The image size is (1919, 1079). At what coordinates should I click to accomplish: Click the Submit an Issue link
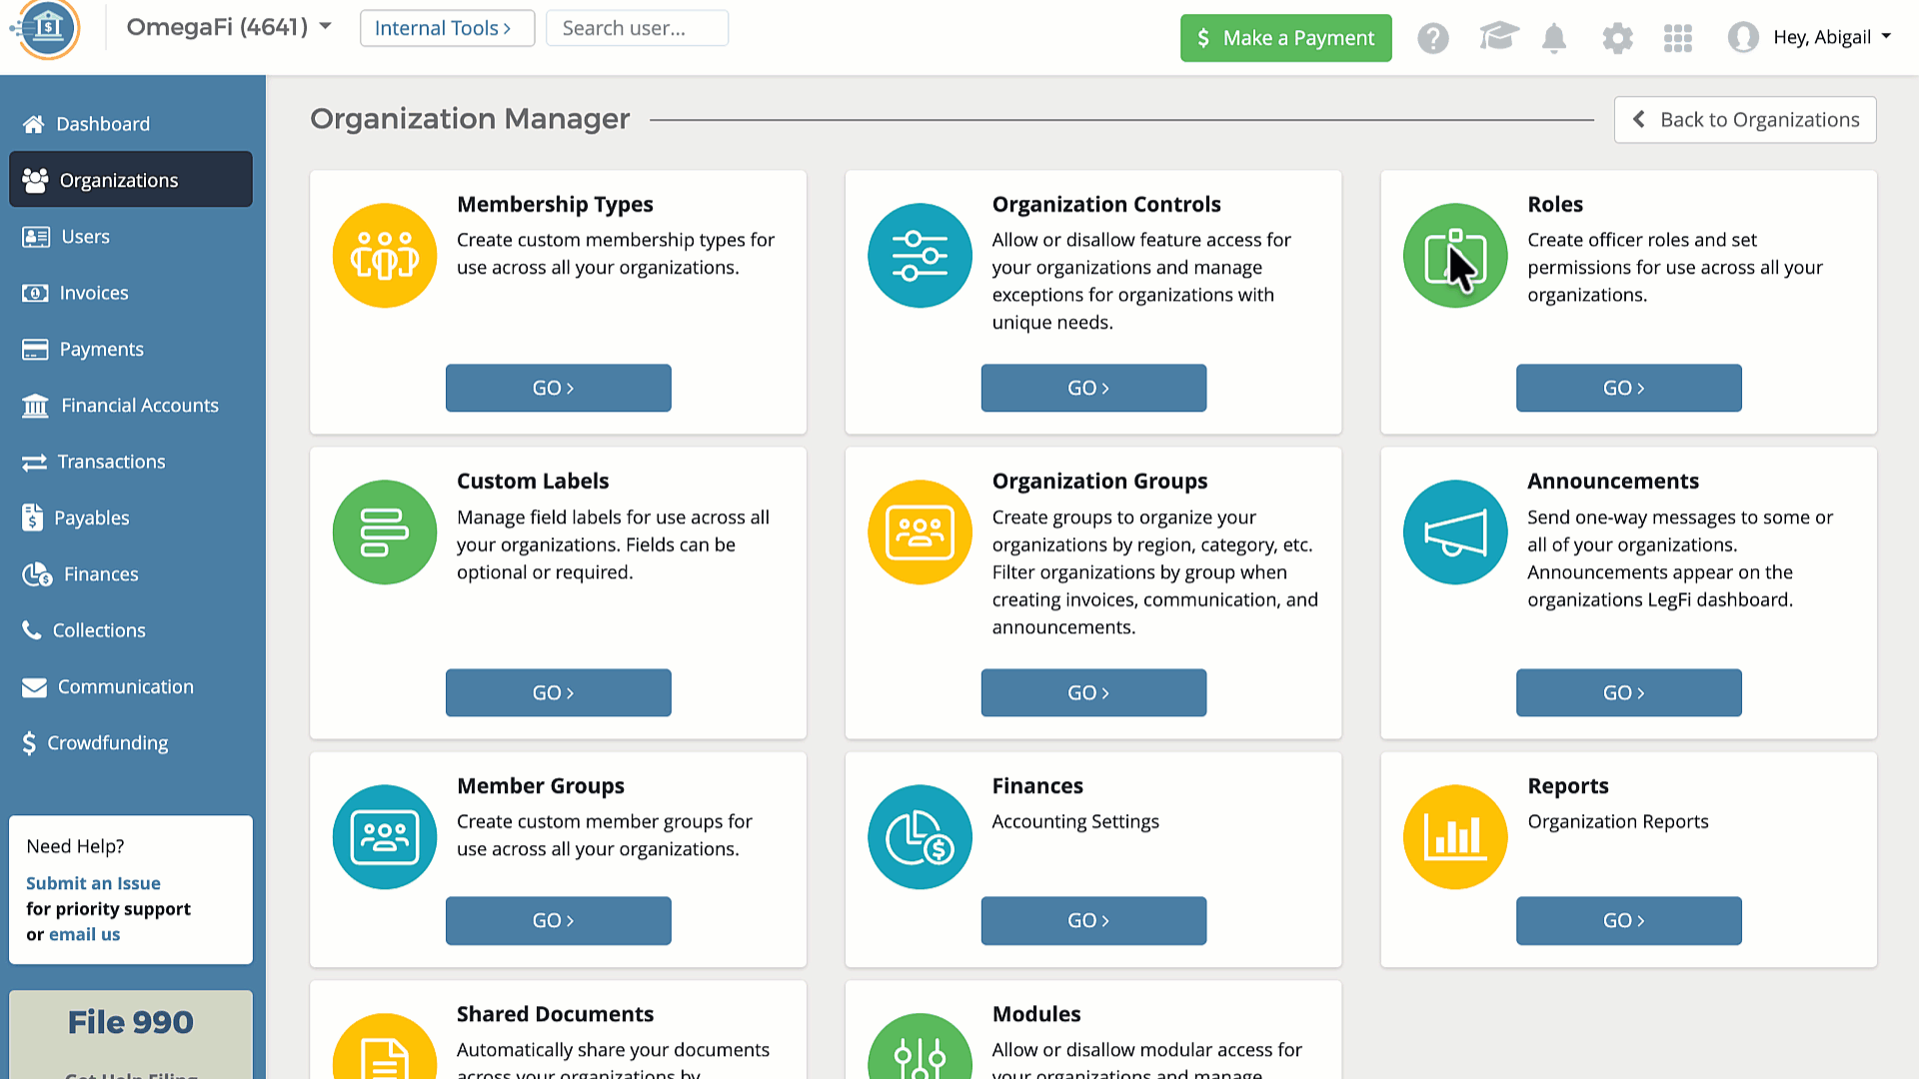point(93,883)
